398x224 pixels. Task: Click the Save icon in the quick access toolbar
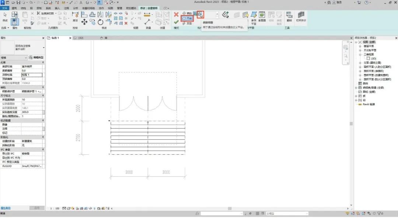pyautogui.click(x=18, y=2)
